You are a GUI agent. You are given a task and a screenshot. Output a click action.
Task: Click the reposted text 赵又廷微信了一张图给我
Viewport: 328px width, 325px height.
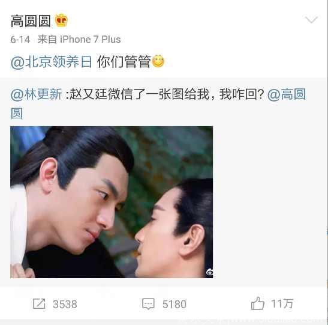pos(140,94)
